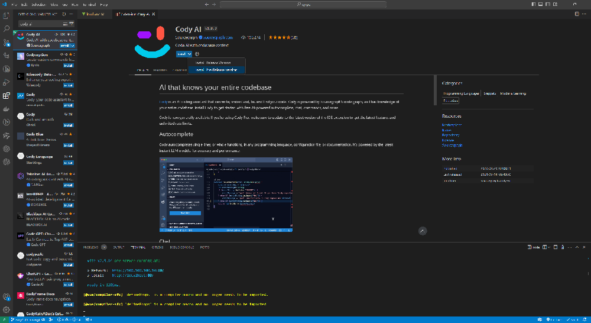Open the FEATURES tab of Cody AI
591x323 pixels.
pyautogui.click(x=160, y=70)
